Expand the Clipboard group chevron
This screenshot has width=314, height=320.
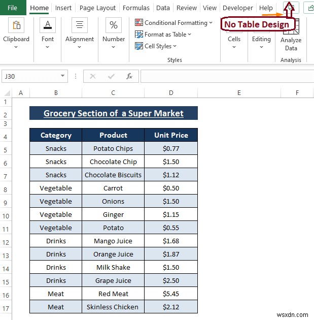(x=16, y=47)
